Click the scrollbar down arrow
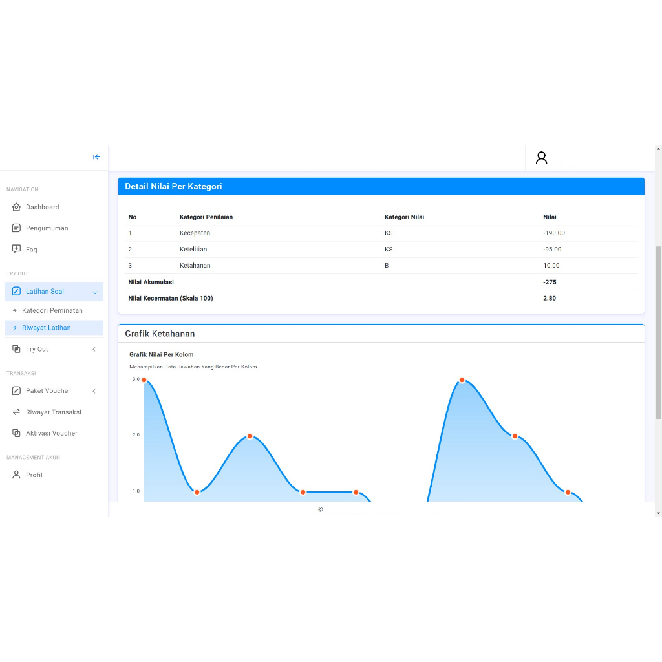Screen dimensions: 662x662 click(658, 513)
